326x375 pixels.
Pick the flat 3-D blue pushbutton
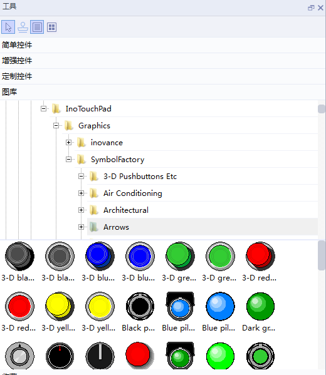[140, 257]
